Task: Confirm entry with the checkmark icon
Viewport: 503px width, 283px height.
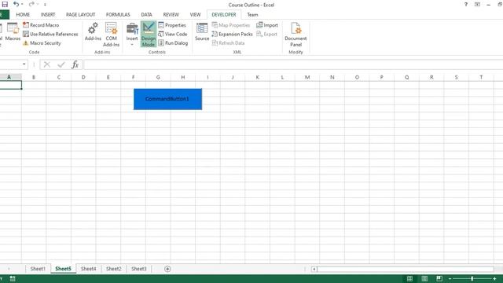Action: point(61,64)
